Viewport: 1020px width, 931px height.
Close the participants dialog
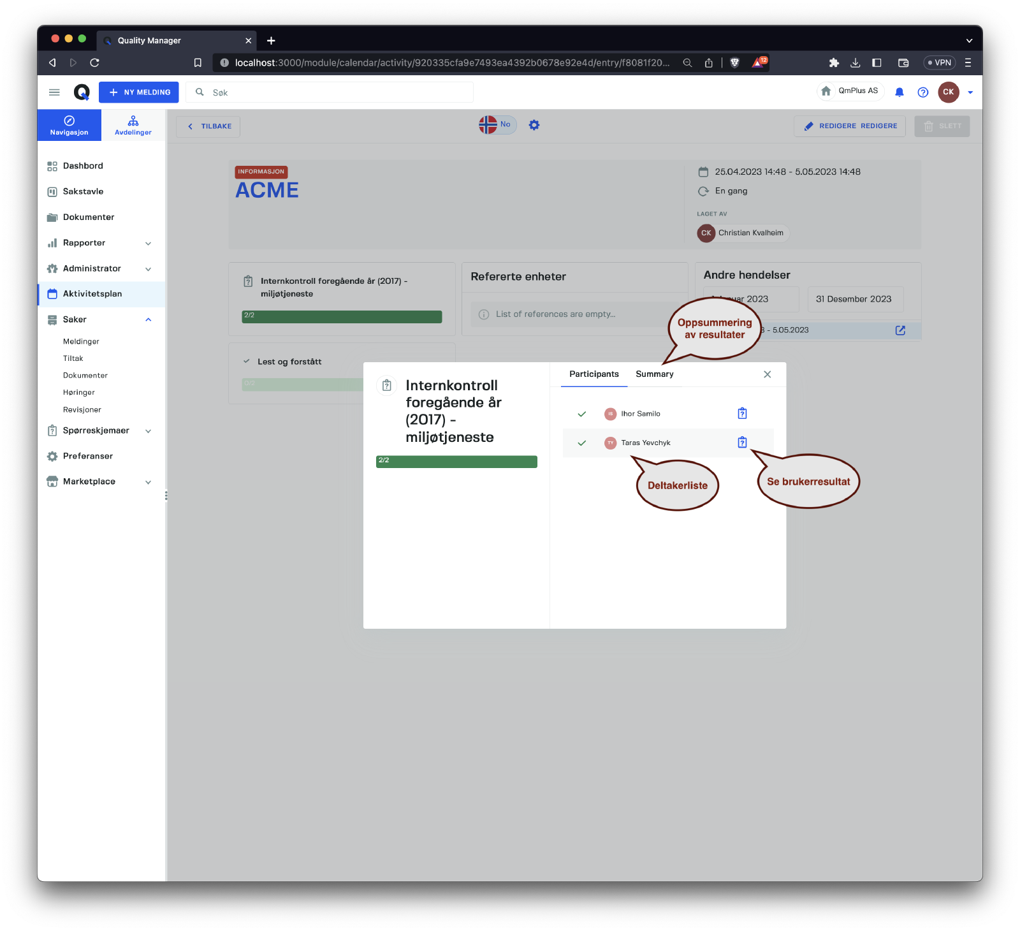[x=767, y=374]
